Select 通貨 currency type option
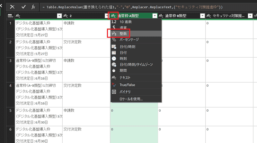Image resolution: width=257 pixels, height=143 pixels. 123,28
